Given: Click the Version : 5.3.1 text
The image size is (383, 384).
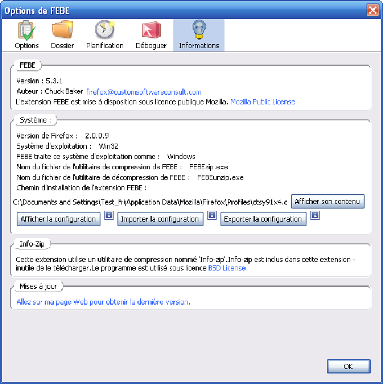Looking at the screenshot, I should point(39,81).
